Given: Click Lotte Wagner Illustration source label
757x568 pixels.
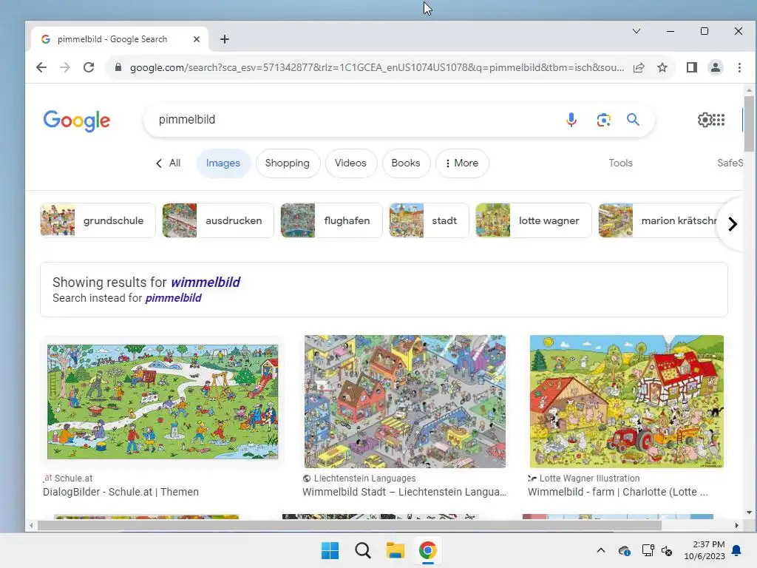Looking at the screenshot, I should 589,479.
